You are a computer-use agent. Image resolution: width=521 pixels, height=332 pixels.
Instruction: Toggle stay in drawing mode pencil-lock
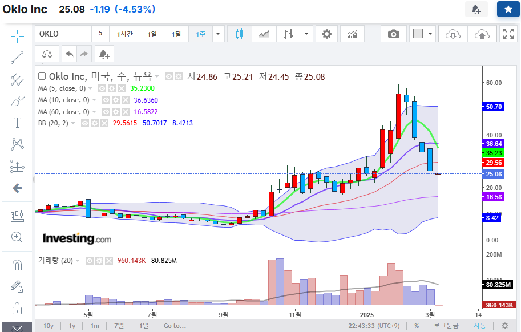[17, 286]
